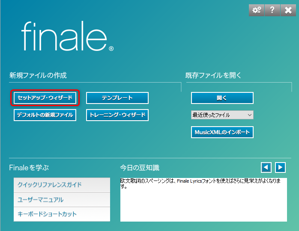Close the Finale launch window
299x231 pixels.
[288, 10]
